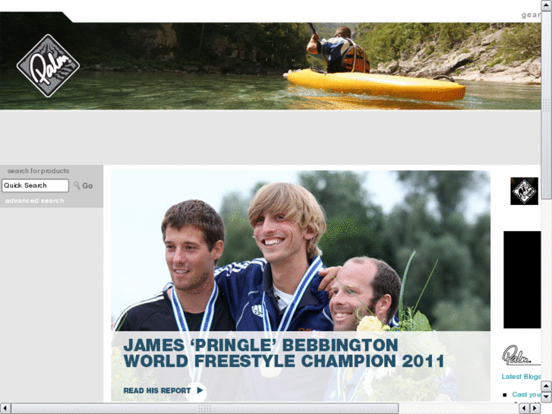The image size is (552, 414).
Task: Click the James 'Pringle' Bebbington headline
Action: (x=283, y=353)
